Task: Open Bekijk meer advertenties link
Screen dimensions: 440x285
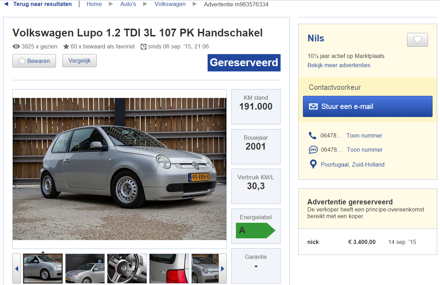Action: [339, 65]
